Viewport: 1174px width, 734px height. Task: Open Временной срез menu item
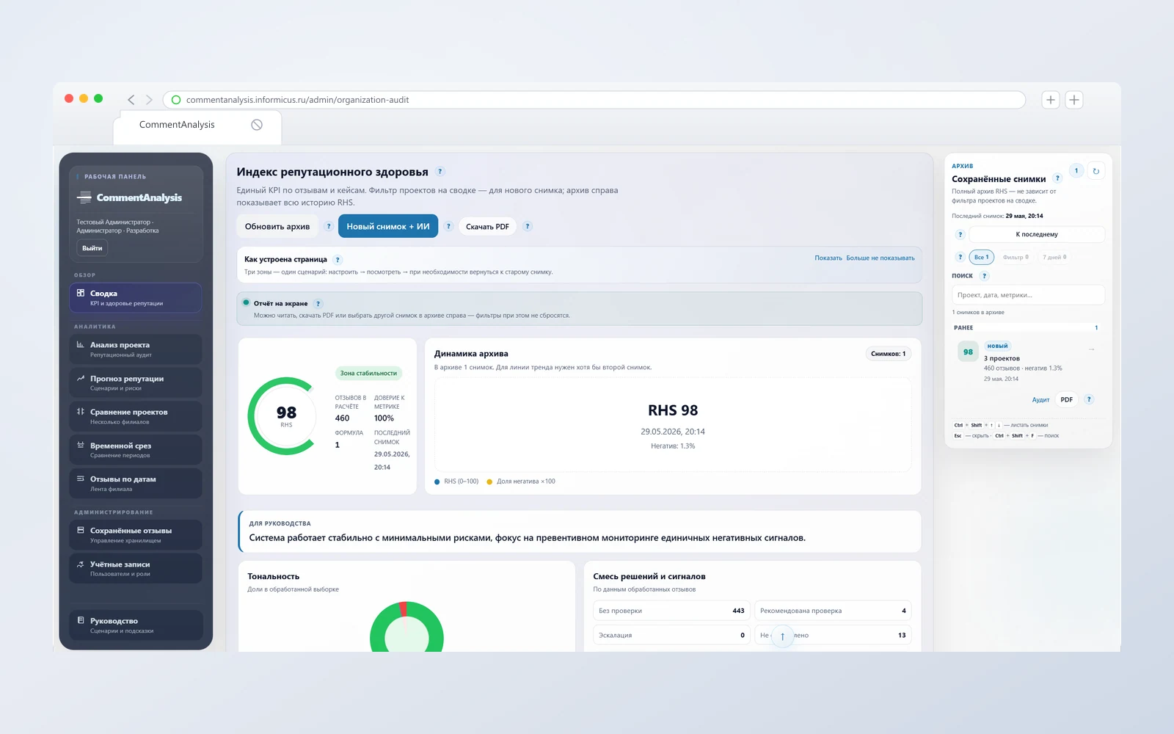(x=136, y=450)
